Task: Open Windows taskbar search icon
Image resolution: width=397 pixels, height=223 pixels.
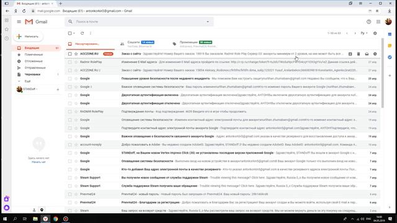Action: click(15, 219)
